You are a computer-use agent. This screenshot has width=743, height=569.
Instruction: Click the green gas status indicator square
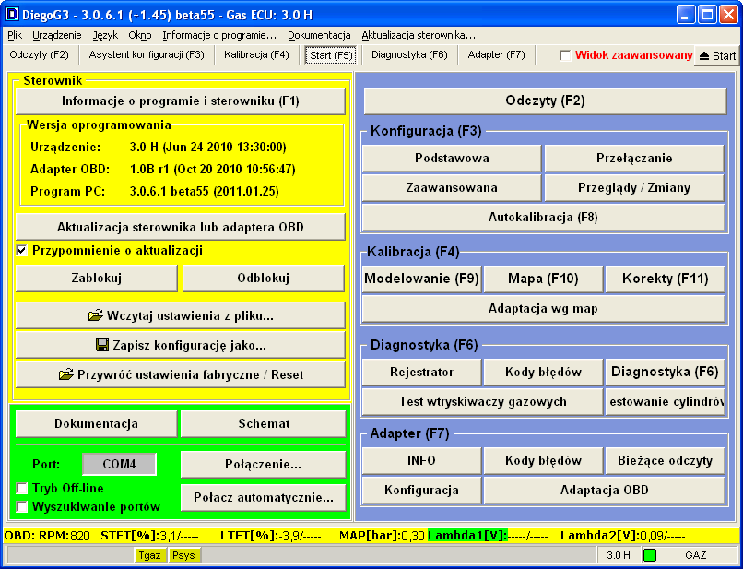point(650,555)
